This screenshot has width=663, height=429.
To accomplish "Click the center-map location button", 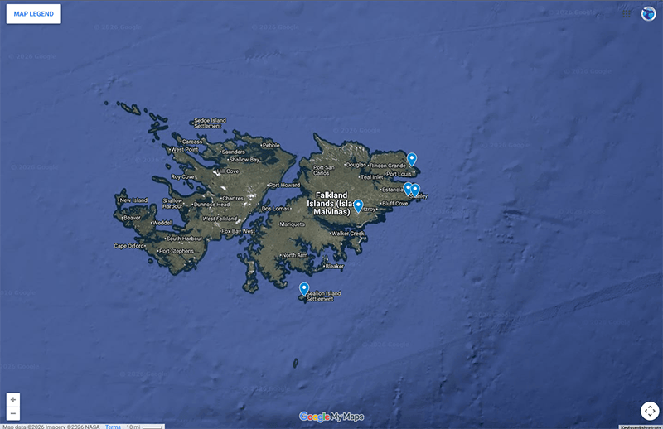I will coord(650,411).
